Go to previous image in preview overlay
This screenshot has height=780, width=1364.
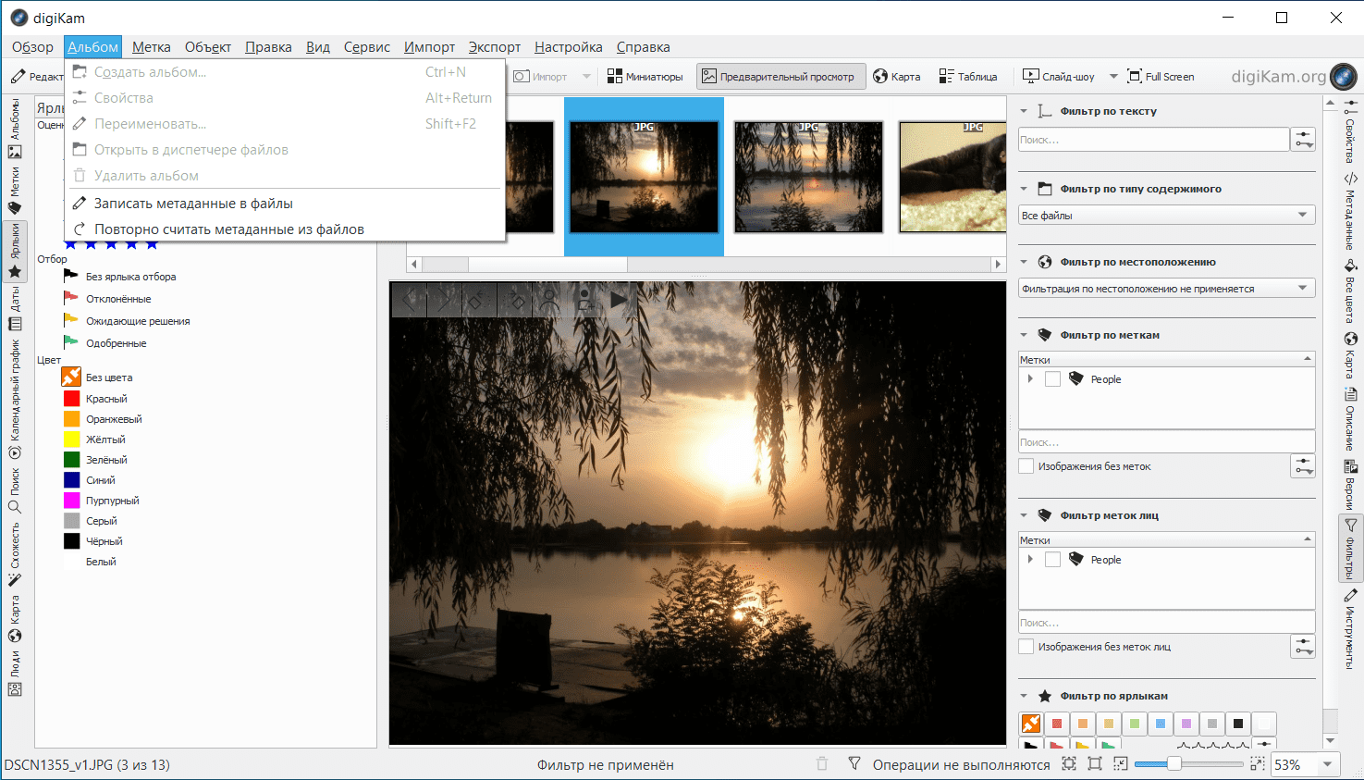[410, 300]
